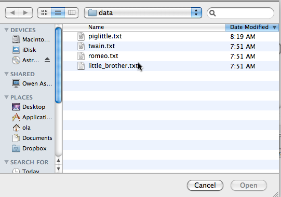This screenshot has height=197, width=281.
Task: Click the sidebar scrollbar thumb
Action: point(58,65)
